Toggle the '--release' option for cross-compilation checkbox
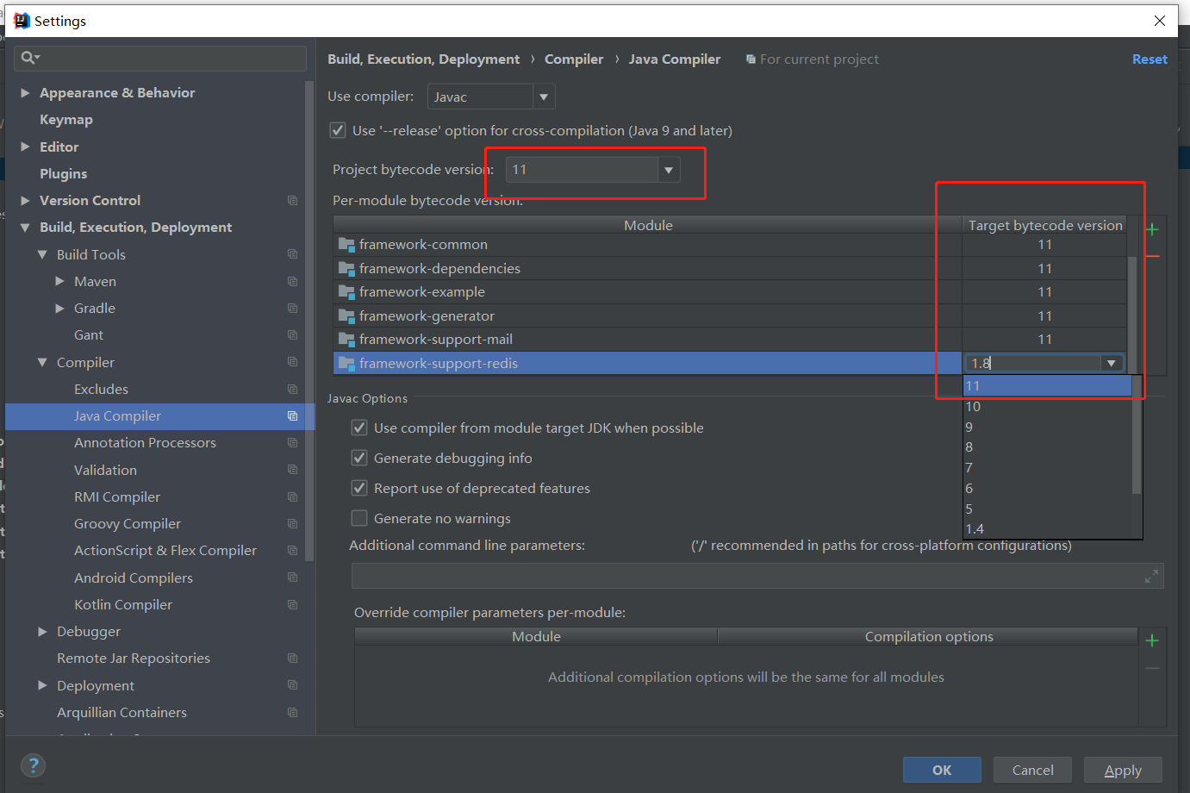This screenshot has width=1190, height=793. (x=338, y=130)
